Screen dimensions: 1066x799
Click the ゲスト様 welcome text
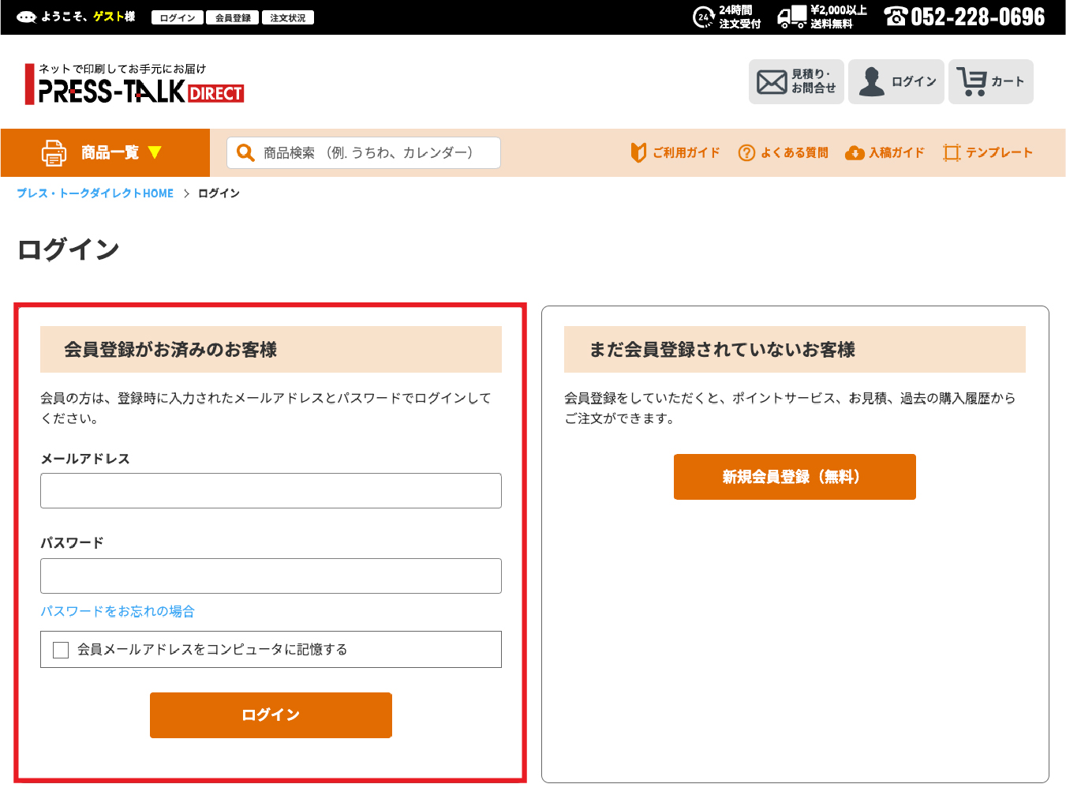[x=114, y=17]
